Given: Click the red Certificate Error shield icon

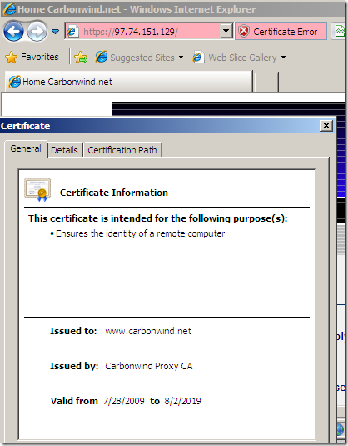Looking at the screenshot, I should coord(244,32).
